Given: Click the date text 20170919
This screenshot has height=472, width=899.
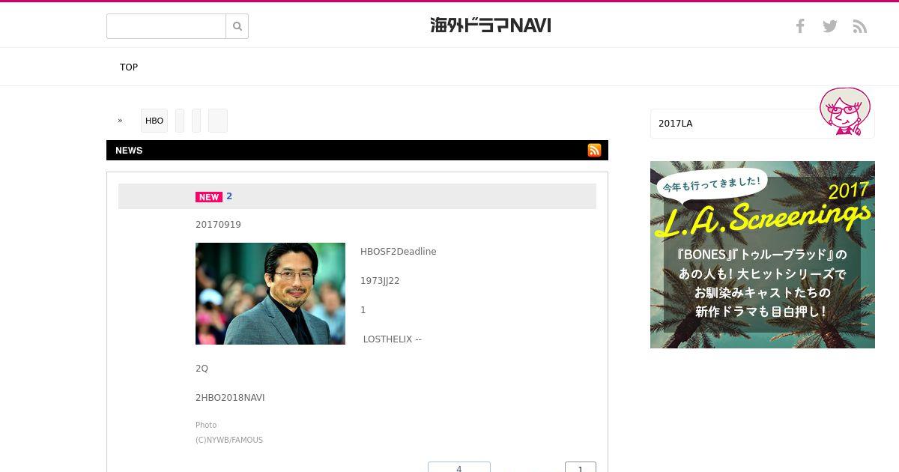Looking at the screenshot, I should click(x=218, y=225).
